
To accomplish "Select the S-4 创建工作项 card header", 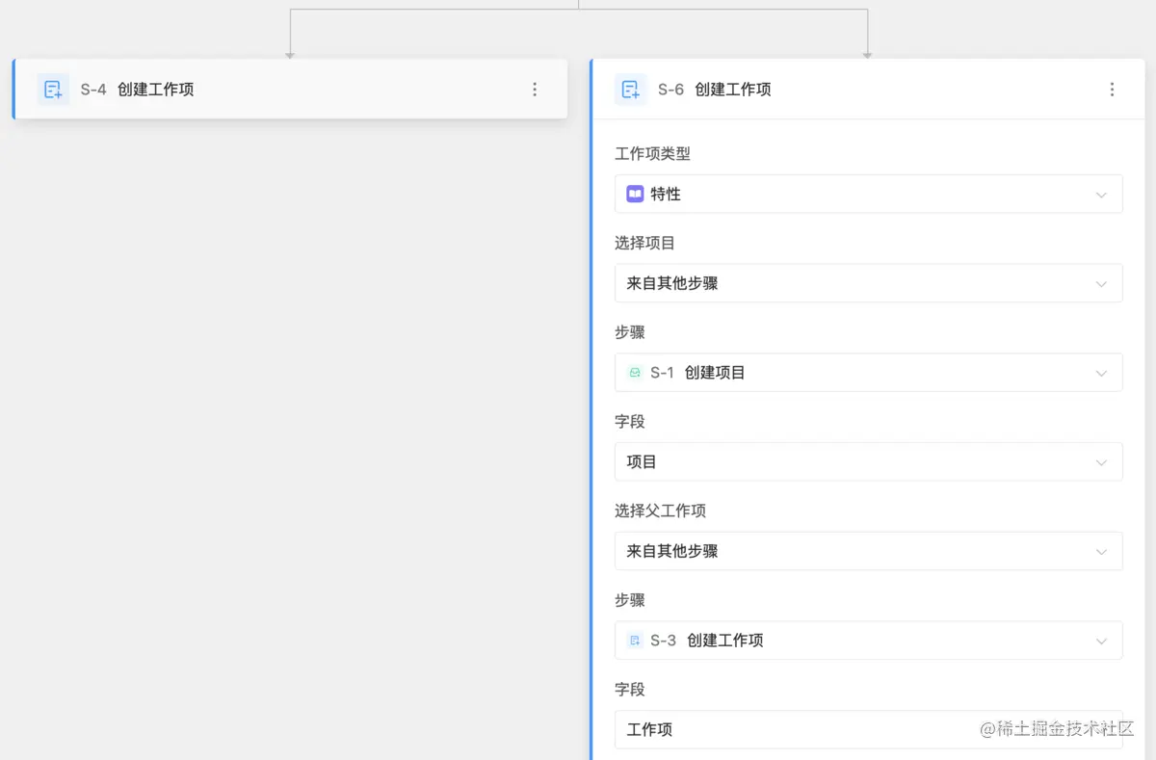I will (x=290, y=90).
